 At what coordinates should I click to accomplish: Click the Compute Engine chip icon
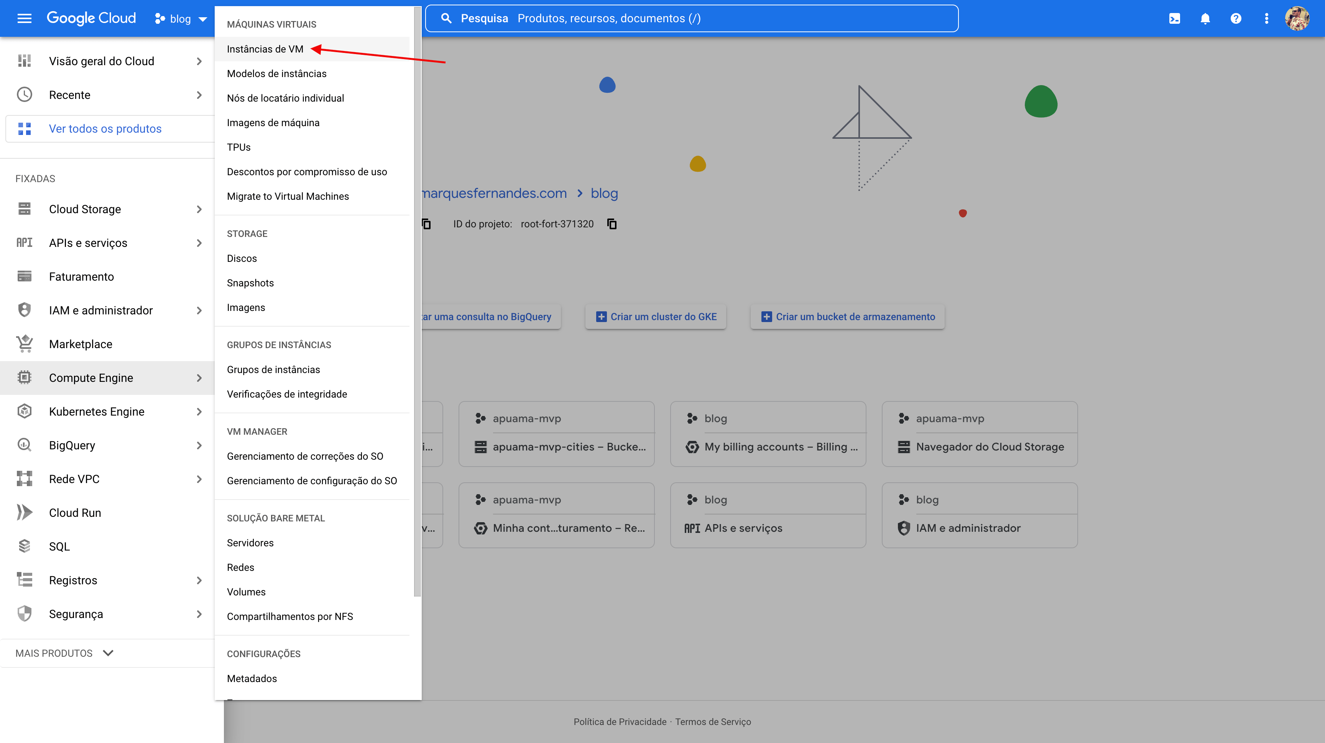coord(24,377)
